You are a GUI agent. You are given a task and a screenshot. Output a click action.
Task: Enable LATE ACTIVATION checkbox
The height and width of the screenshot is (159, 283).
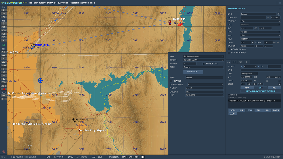pos(229,53)
